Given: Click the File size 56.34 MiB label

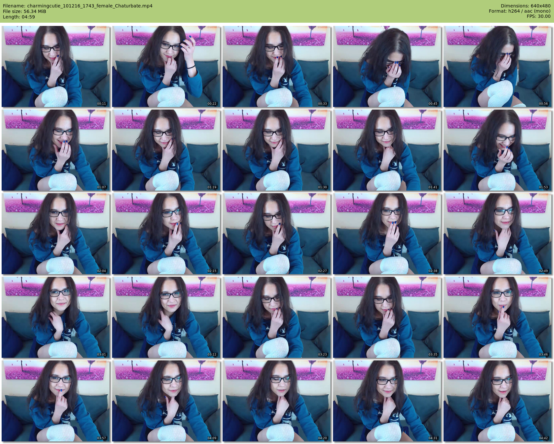Looking at the screenshot, I should pyautogui.click(x=25, y=11).
